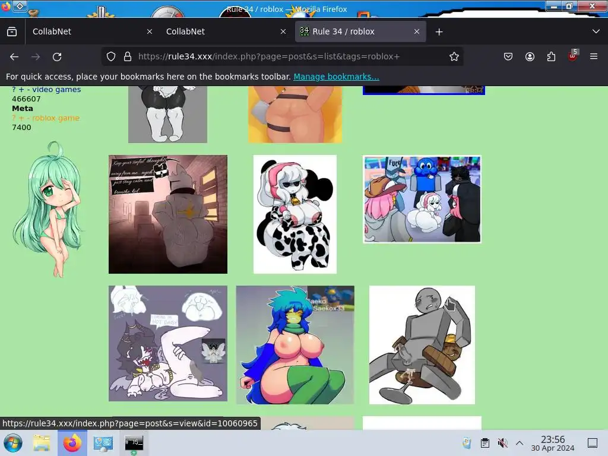608x456 pixels.
Task: Show desktop using the taskbar corner button
Action: tap(593, 443)
